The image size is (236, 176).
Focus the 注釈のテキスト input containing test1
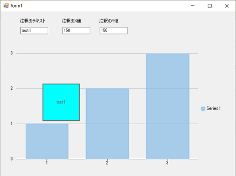pos(34,31)
